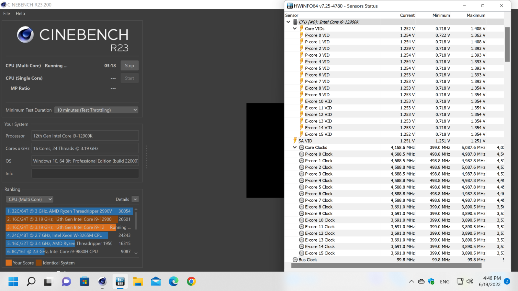Click the Minimum column header
This screenshot has width=518, height=291.
pyautogui.click(x=441, y=15)
